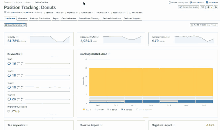The width and height of the screenshot is (220, 130).
Task: Click the Google Data Studio button
Action: point(188,7)
